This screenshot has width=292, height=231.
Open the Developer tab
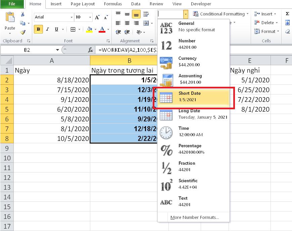pyautogui.click(x=201, y=4)
